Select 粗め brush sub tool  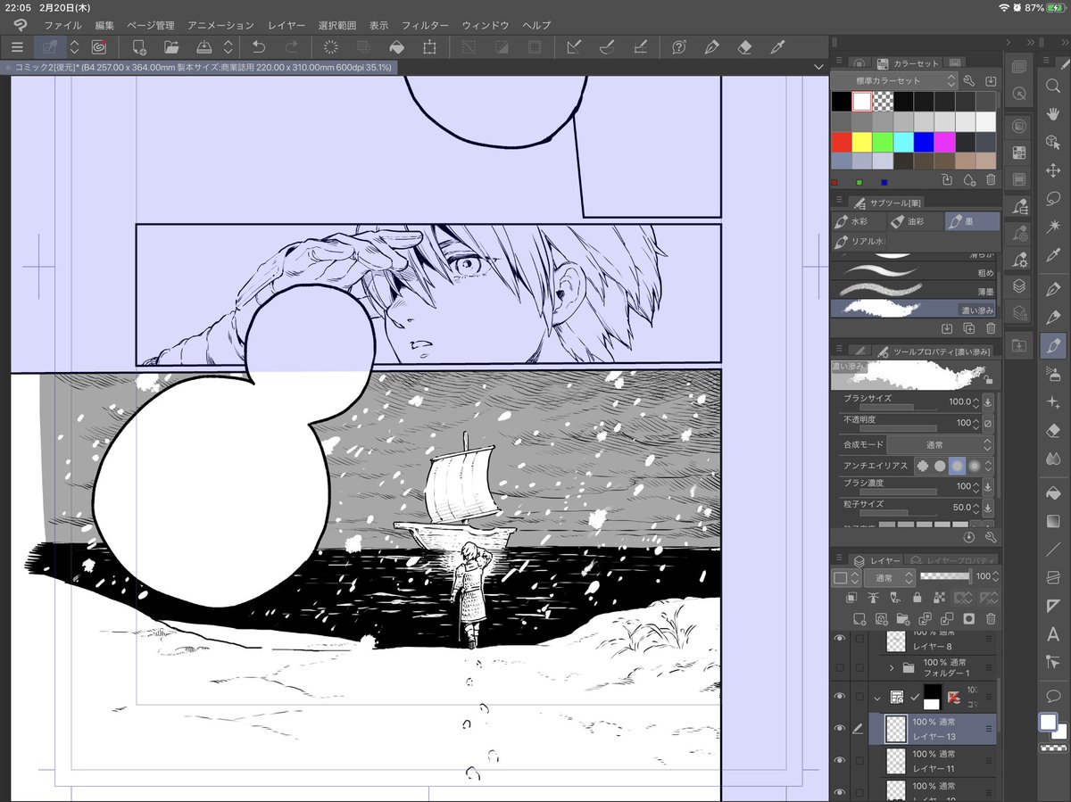click(914, 271)
